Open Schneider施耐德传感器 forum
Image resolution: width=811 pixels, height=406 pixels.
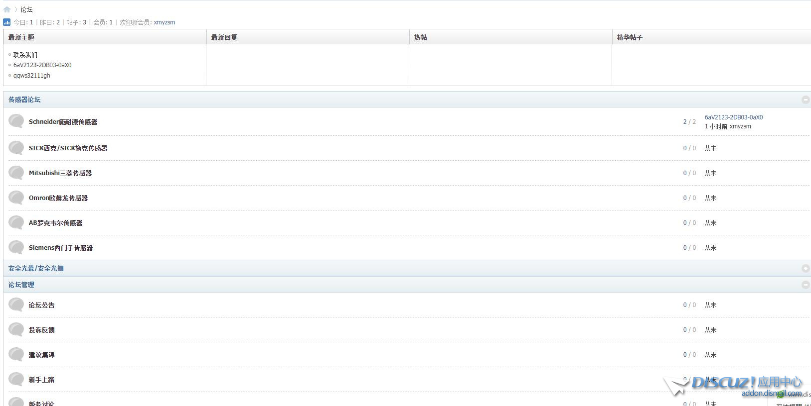tap(63, 122)
